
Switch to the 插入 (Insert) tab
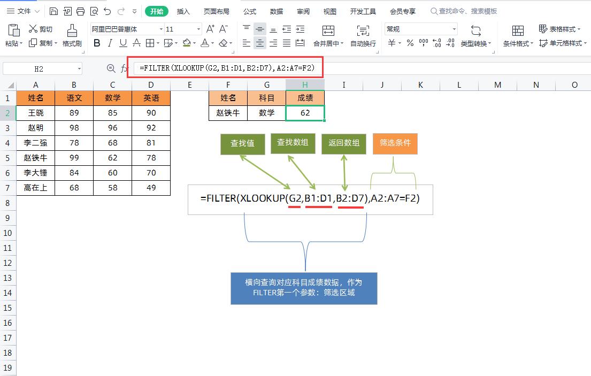183,11
